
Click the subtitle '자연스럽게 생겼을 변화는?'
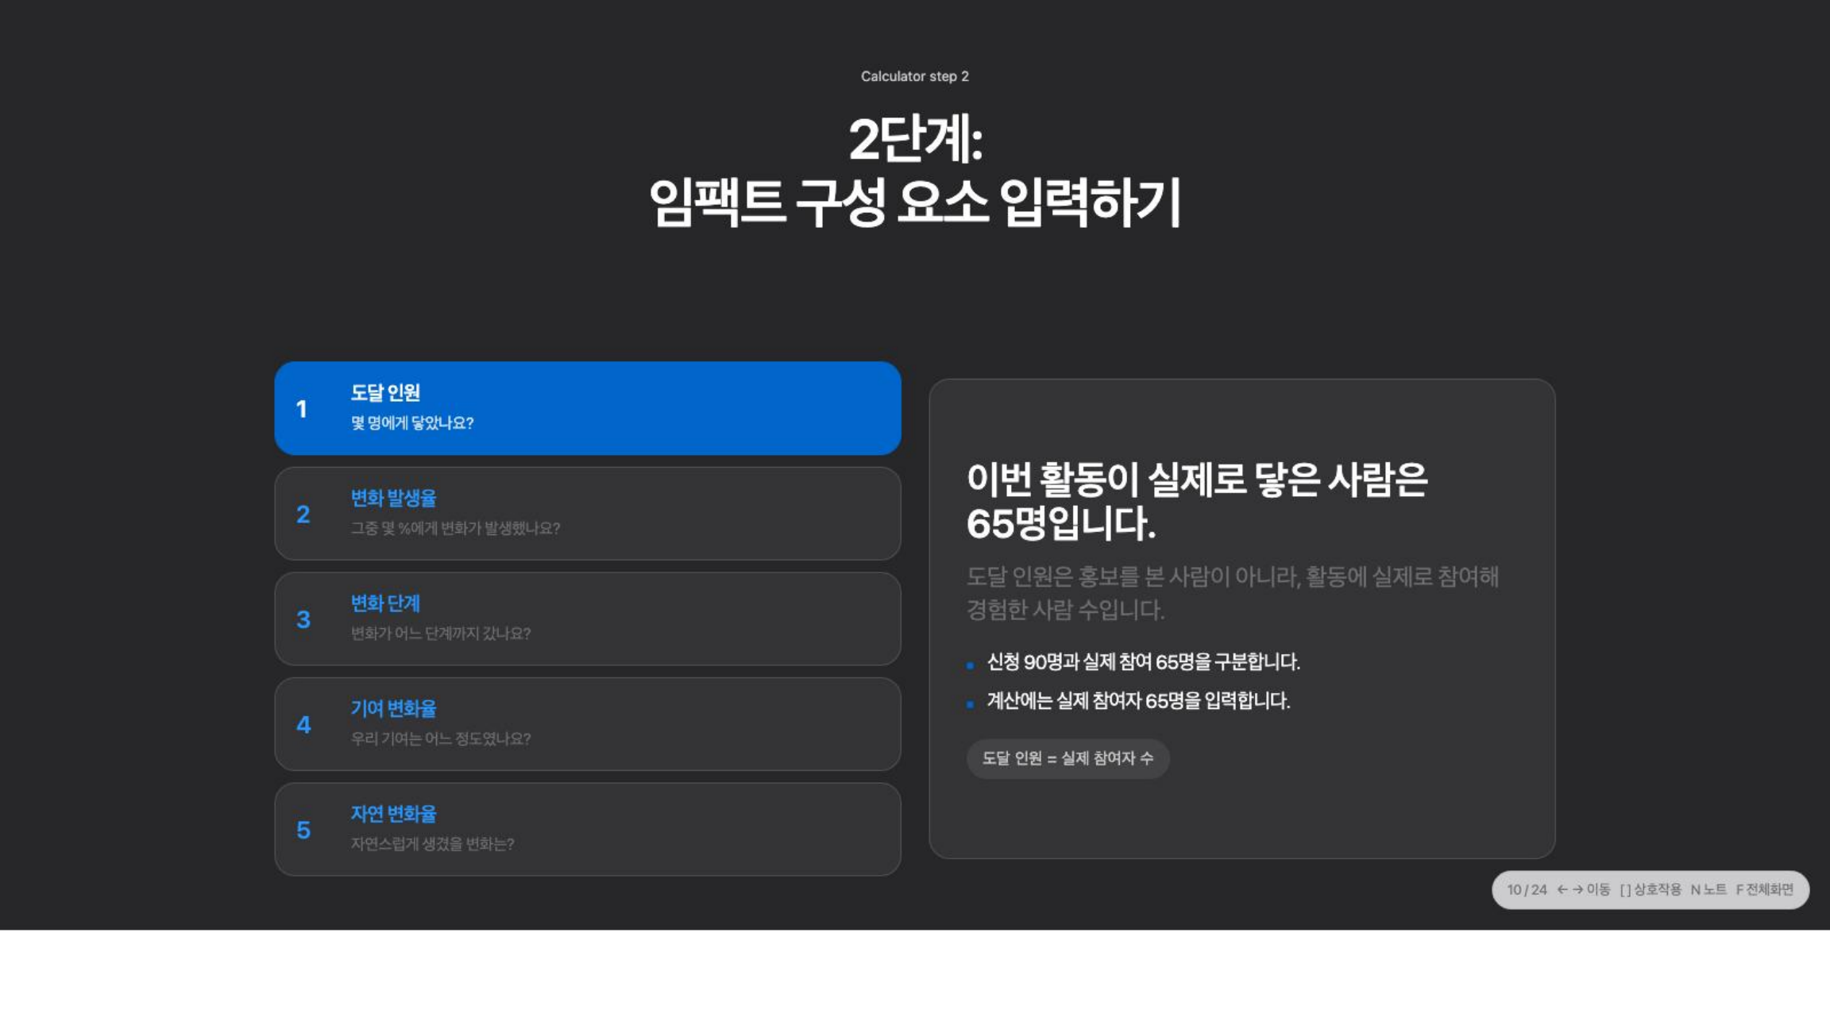(433, 844)
